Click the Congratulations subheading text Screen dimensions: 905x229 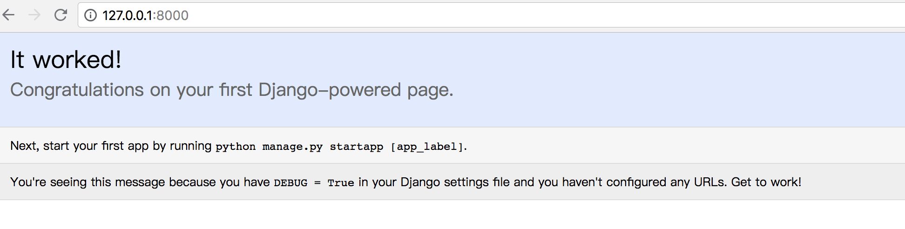click(232, 90)
